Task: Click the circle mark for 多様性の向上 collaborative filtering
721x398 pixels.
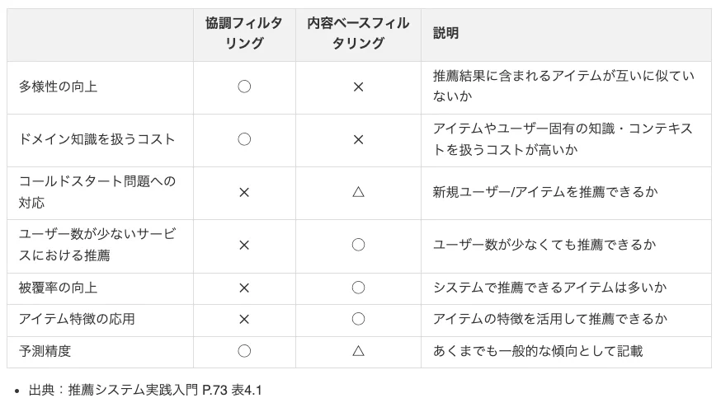Action: tap(244, 87)
